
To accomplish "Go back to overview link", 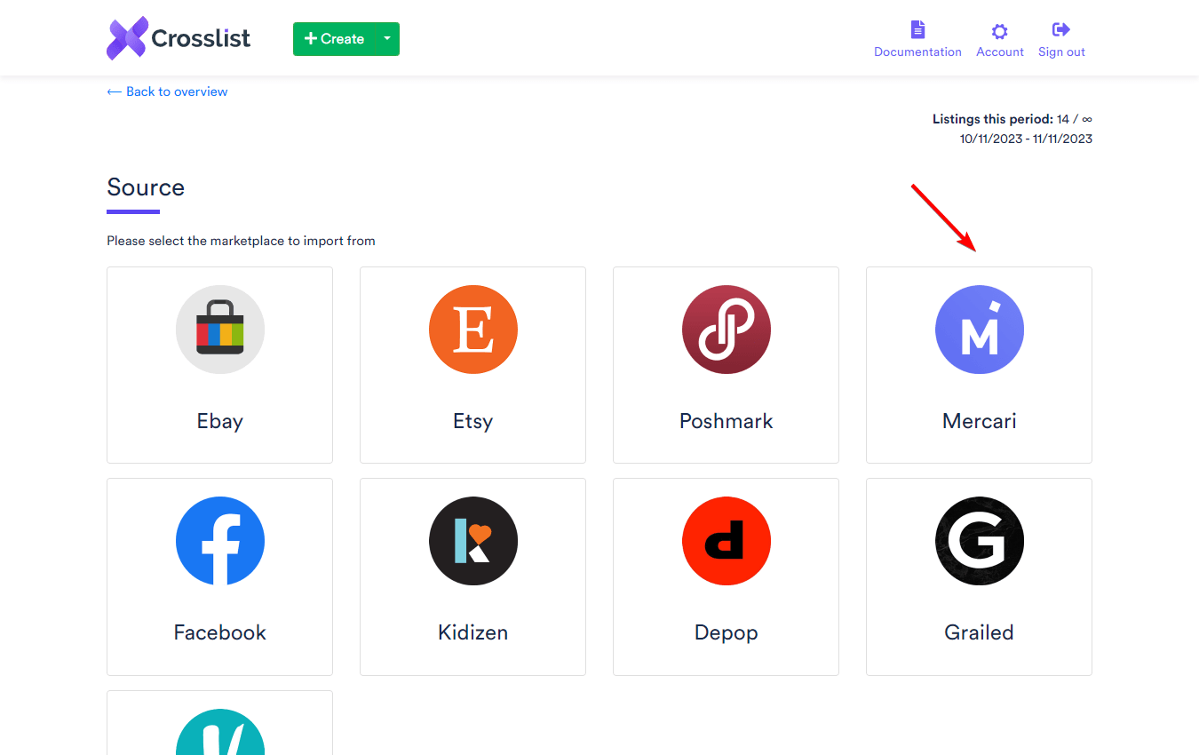I will (167, 91).
